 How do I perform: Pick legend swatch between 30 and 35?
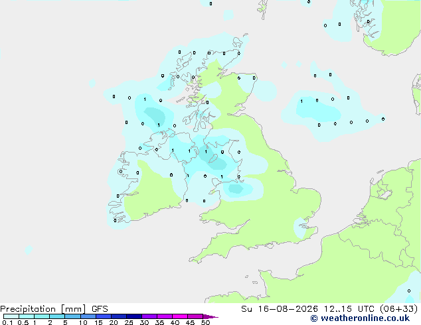[149, 316]
